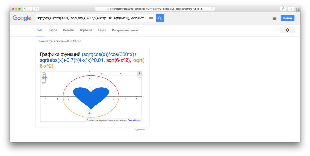Click in the Google search text field

91,18
